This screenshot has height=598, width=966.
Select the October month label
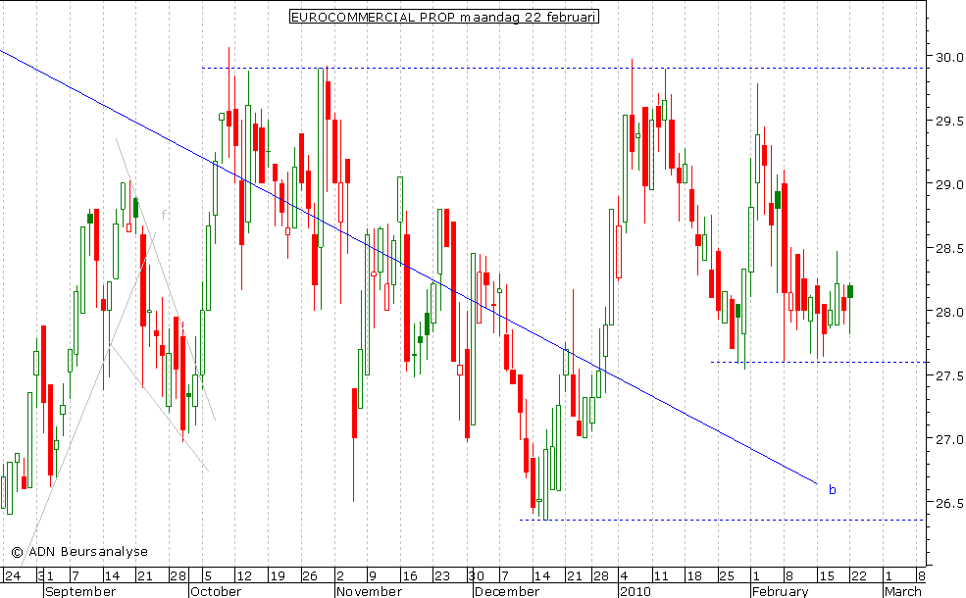coord(216,591)
